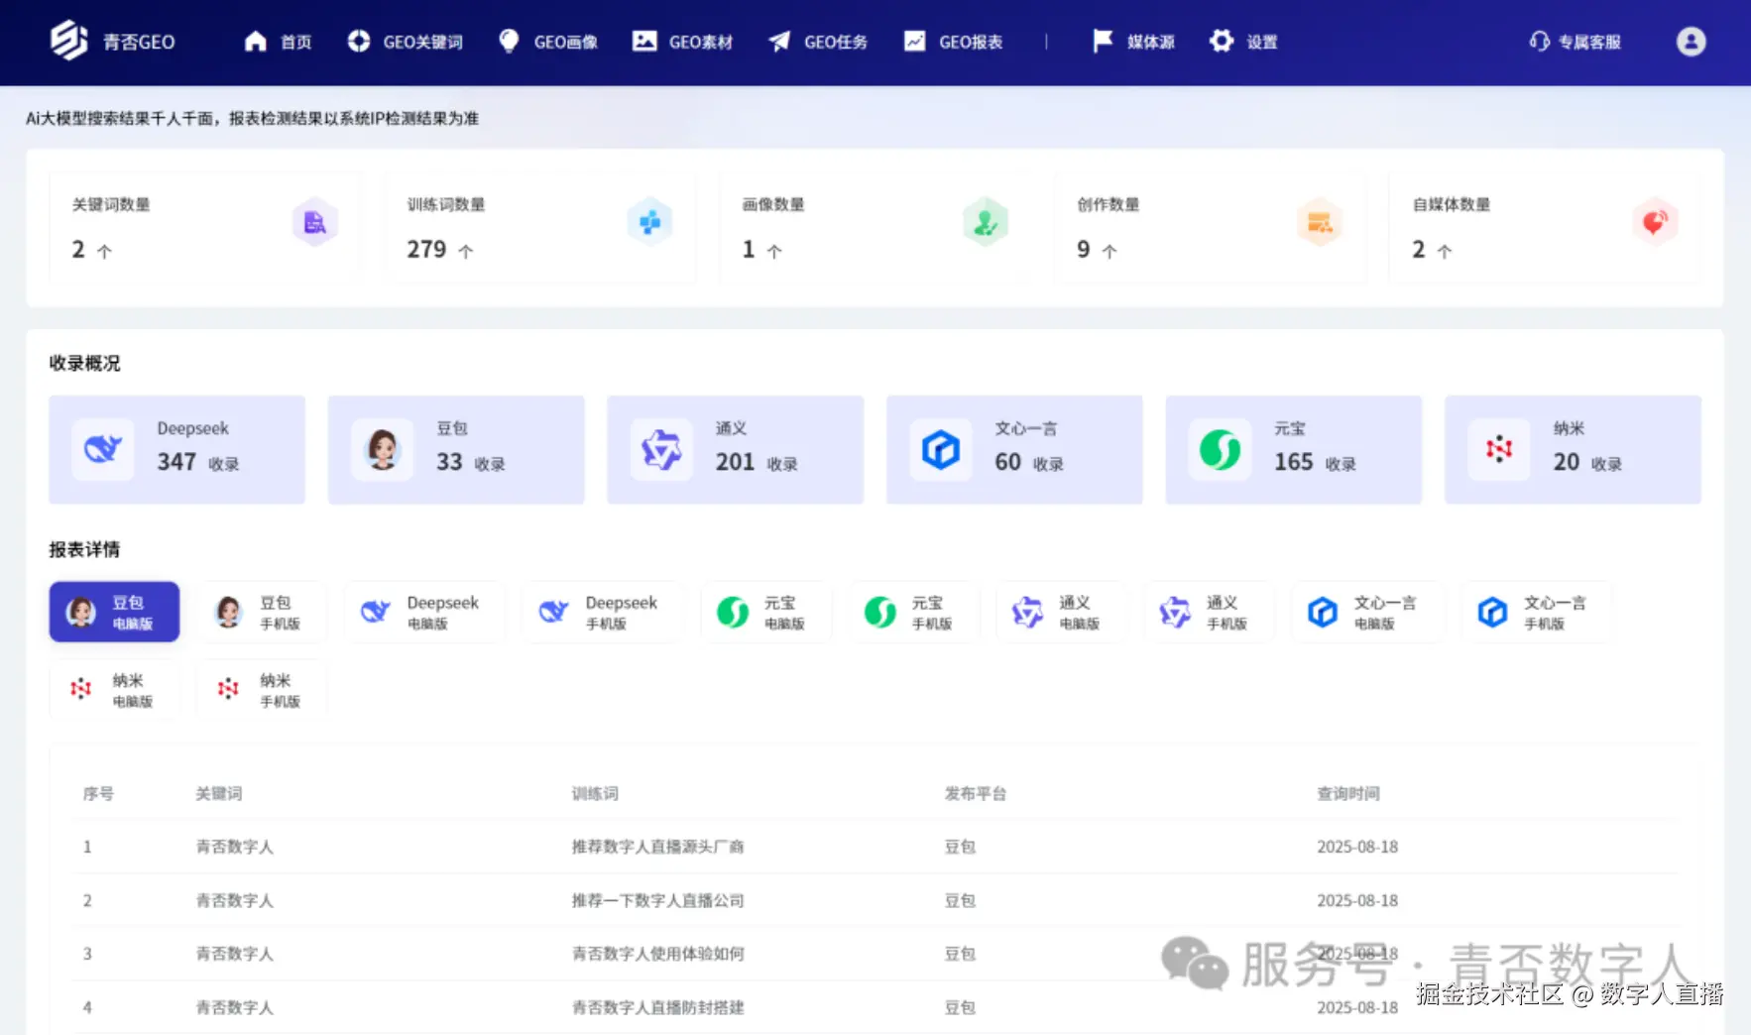This screenshot has width=1751, height=1035.
Task: Click the 画像数量 card's green person icon
Action: tap(986, 222)
